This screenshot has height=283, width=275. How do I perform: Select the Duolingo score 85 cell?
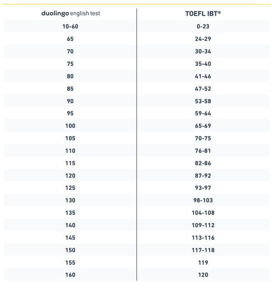70,88
